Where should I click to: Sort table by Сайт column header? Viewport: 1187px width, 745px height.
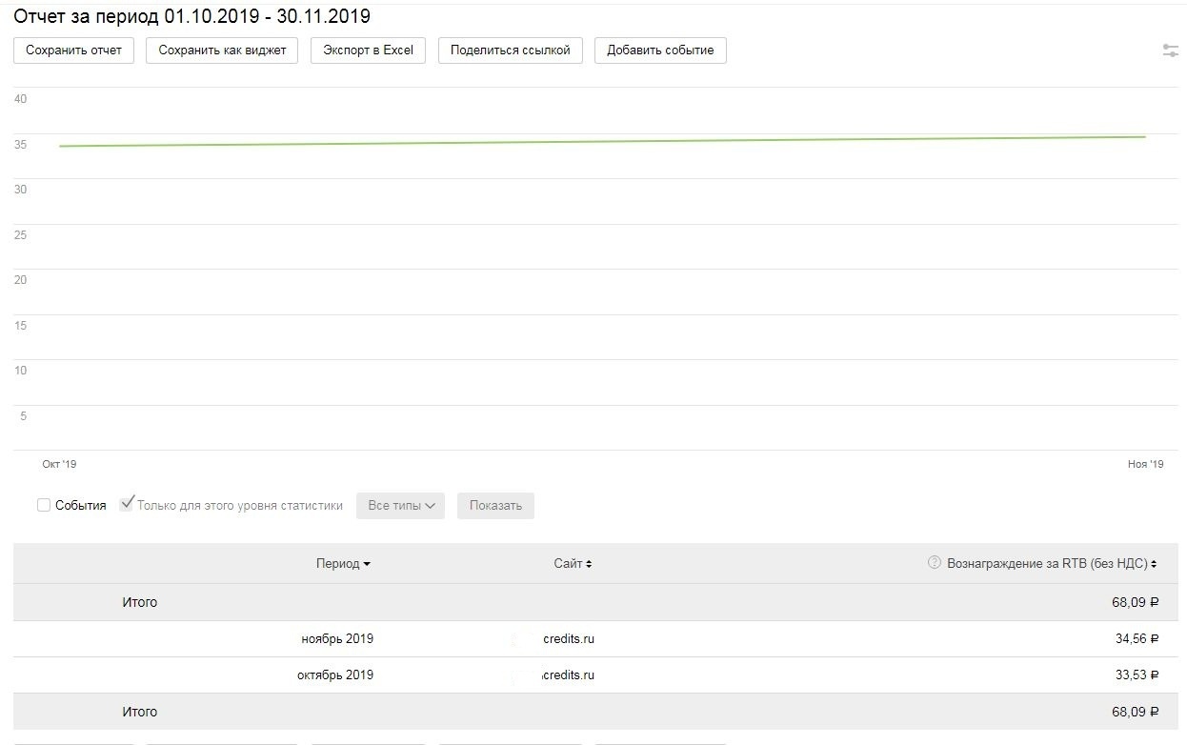568,564
